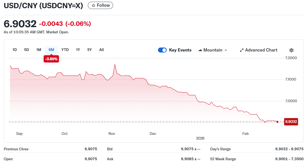
Task: Switch chart to YTD range
Action: [65, 50]
